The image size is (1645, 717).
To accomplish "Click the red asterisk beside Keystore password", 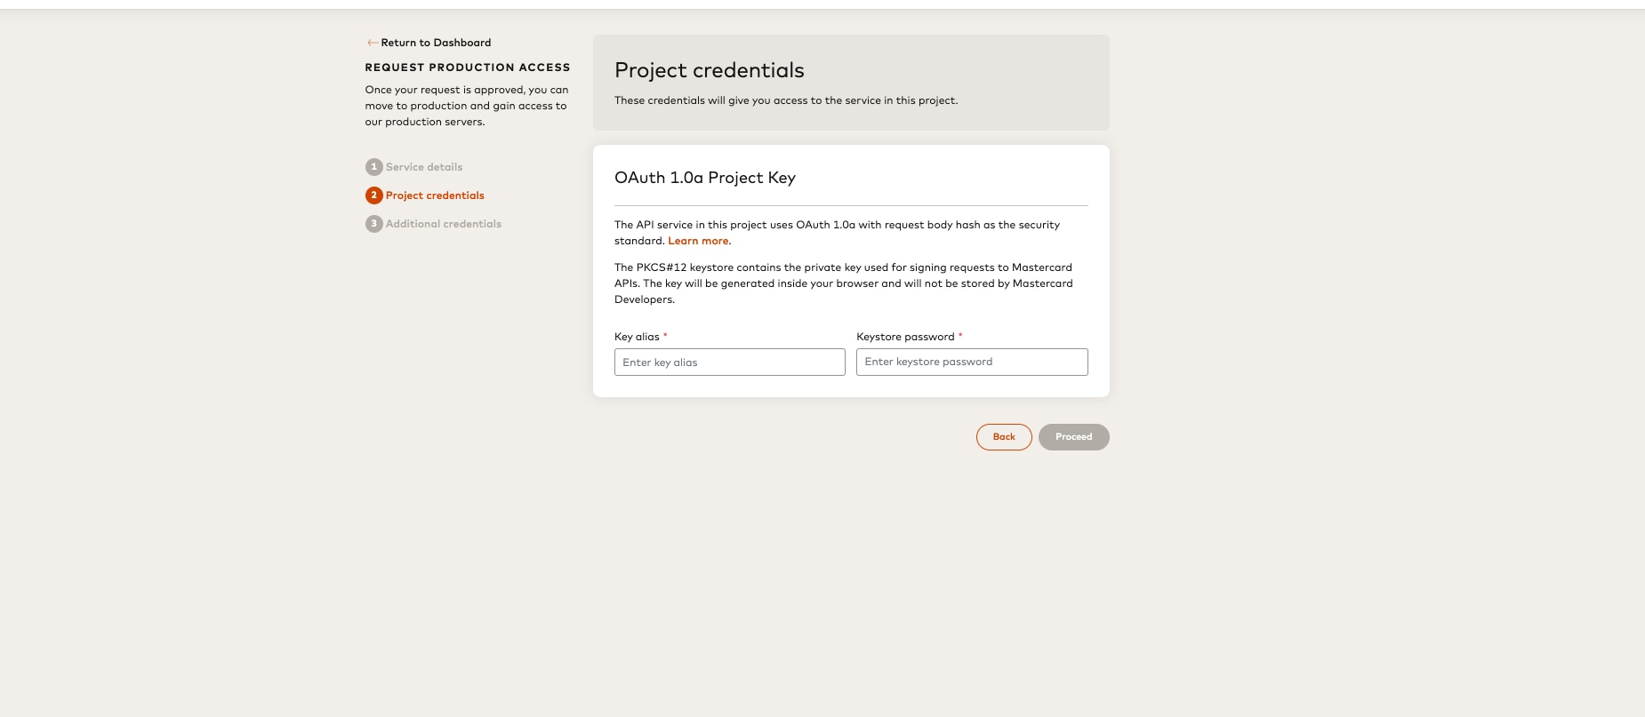I will [960, 335].
